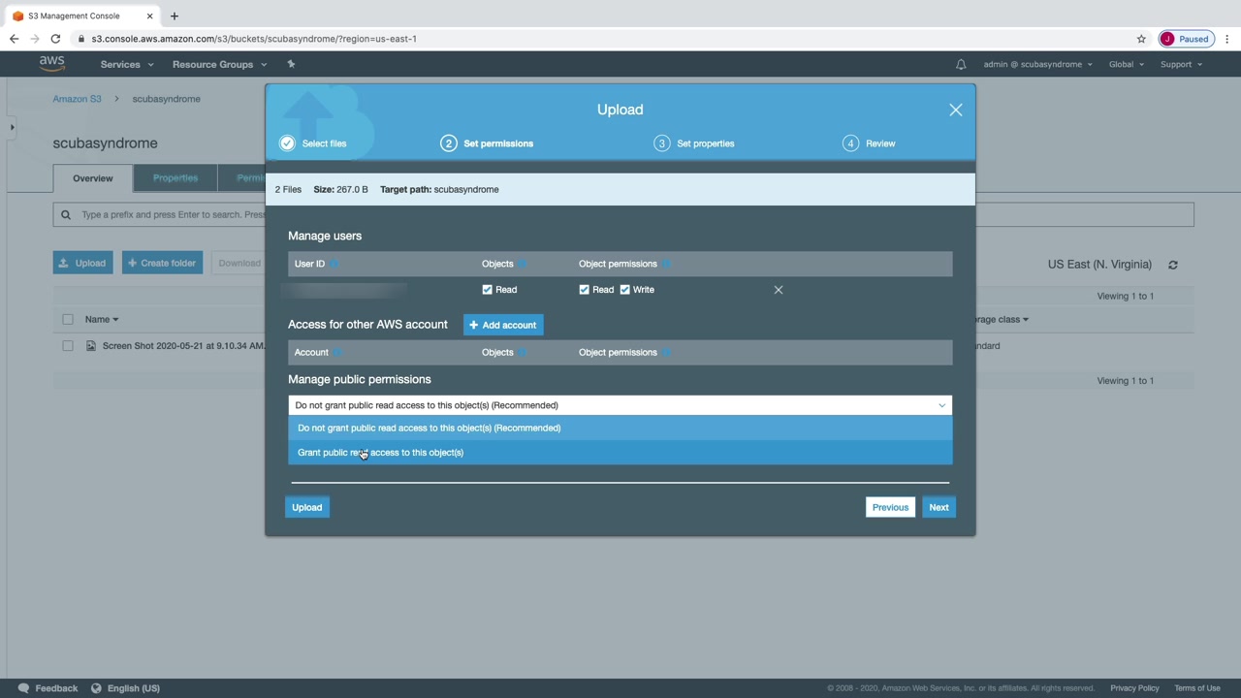The width and height of the screenshot is (1241, 698).
Task: Click the pin shortcuts icon in the AWS bar
Action: click(291, 64)
